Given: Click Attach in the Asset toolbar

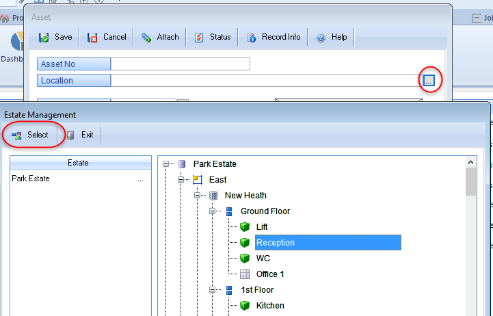Looking at the screenshot, I should [x=160, y=37].
